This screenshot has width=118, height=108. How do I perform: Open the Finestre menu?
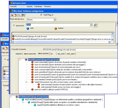click(x=47, y=7)
